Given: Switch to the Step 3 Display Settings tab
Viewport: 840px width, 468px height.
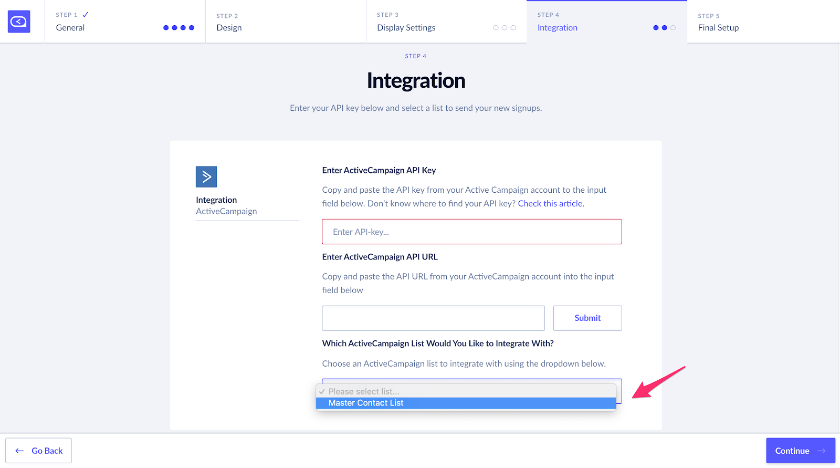Looking at the screenshot, I should 446,22.
